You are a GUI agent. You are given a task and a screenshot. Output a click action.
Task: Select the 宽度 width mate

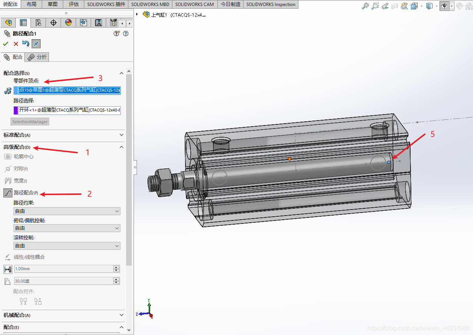point(15,181)
